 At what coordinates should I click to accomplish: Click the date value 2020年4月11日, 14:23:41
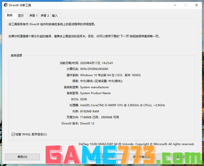tap(96, 63)
